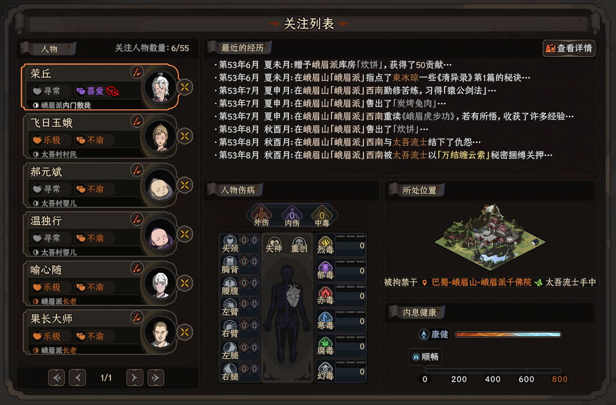Click the crossed-swords icon next to 喻心随

point(185,283)
